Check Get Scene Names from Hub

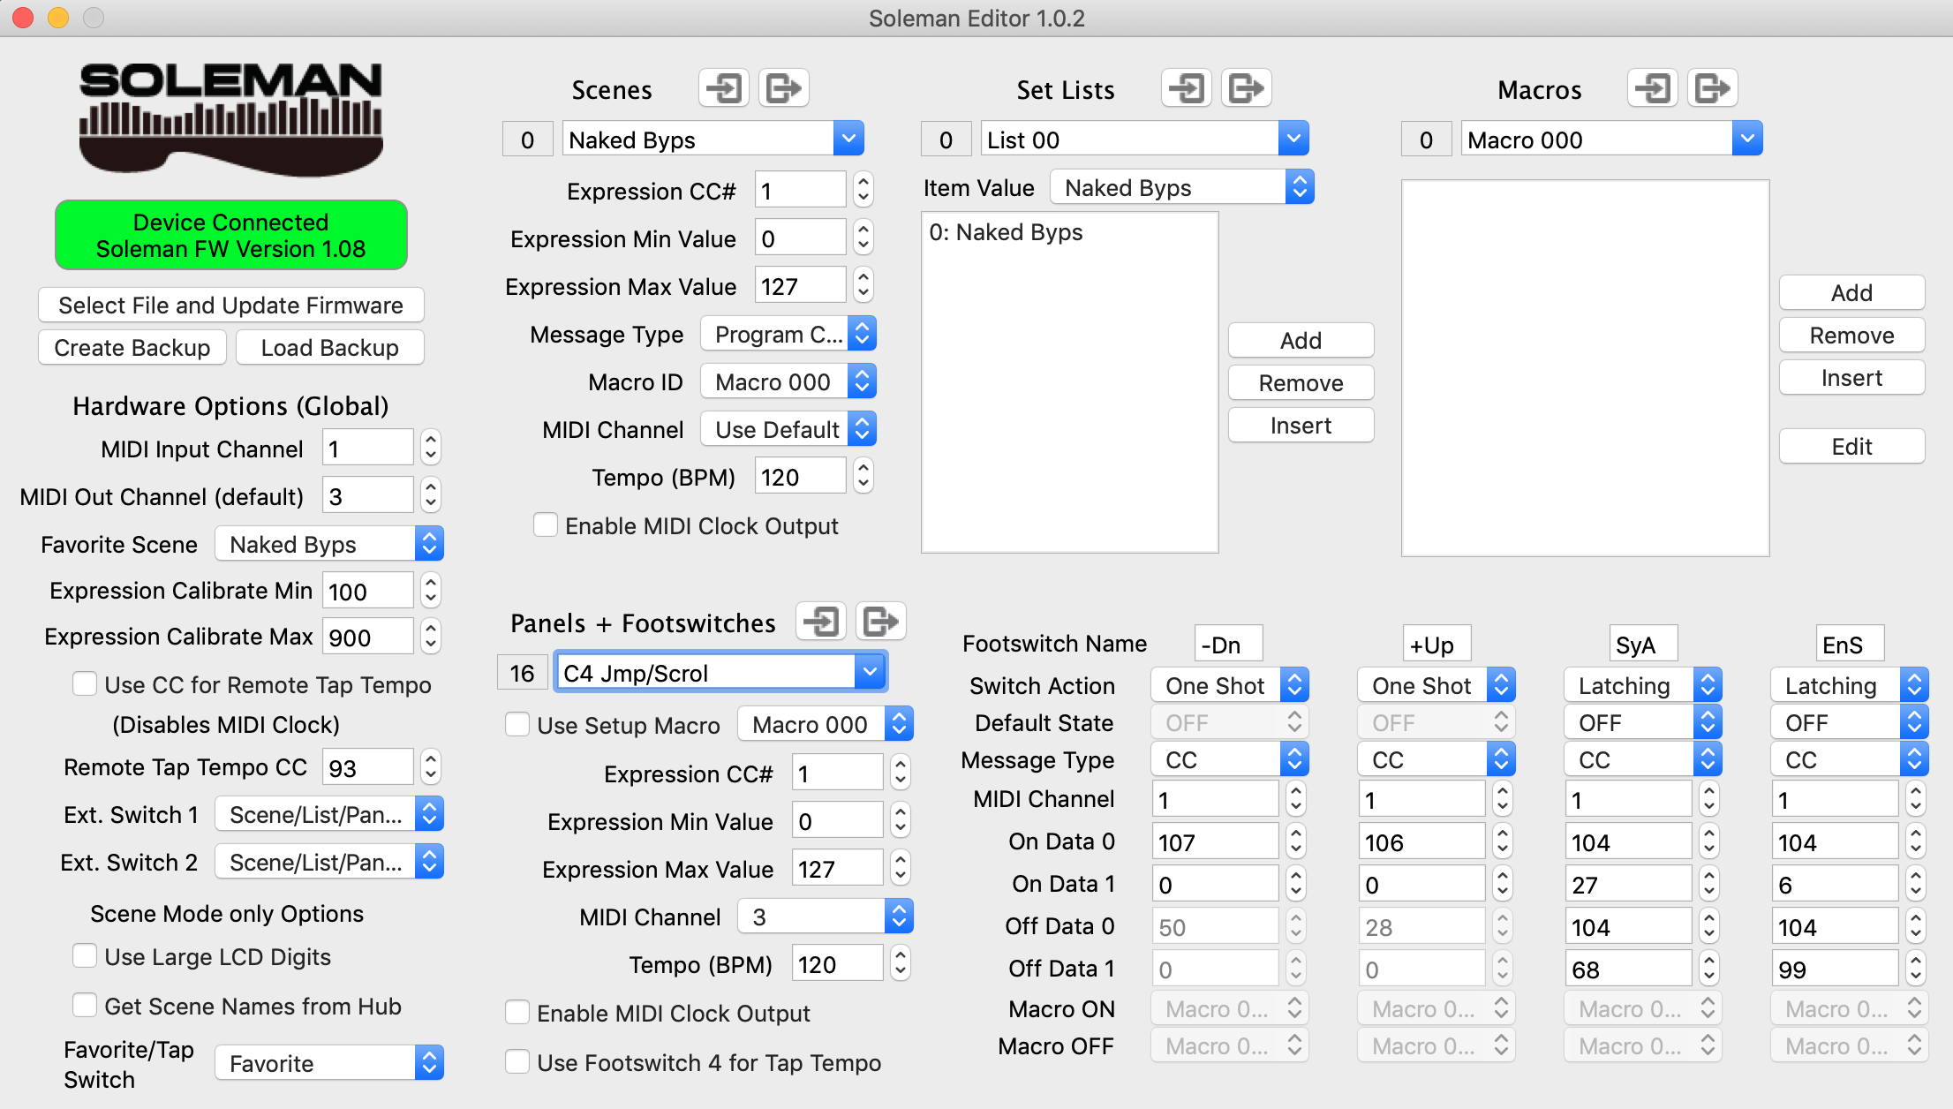coord(85,1006)
